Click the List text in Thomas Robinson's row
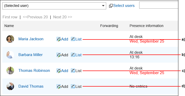The width and height of the screenshot is (185, 96). click(79, 71)
